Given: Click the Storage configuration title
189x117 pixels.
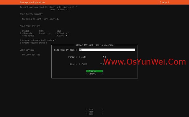Looking at the screenshot, I should (x=32, y=2).
